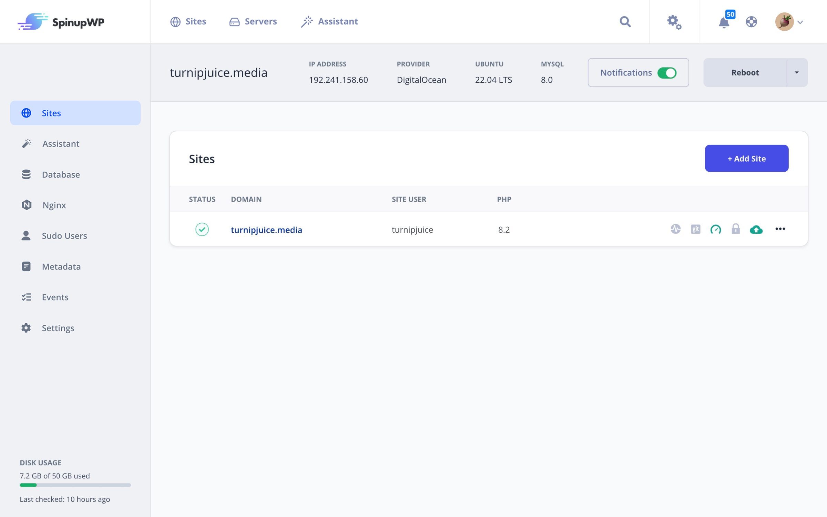
Task: Open the green backups cloud upload icon
Action: tap(757, 230)
